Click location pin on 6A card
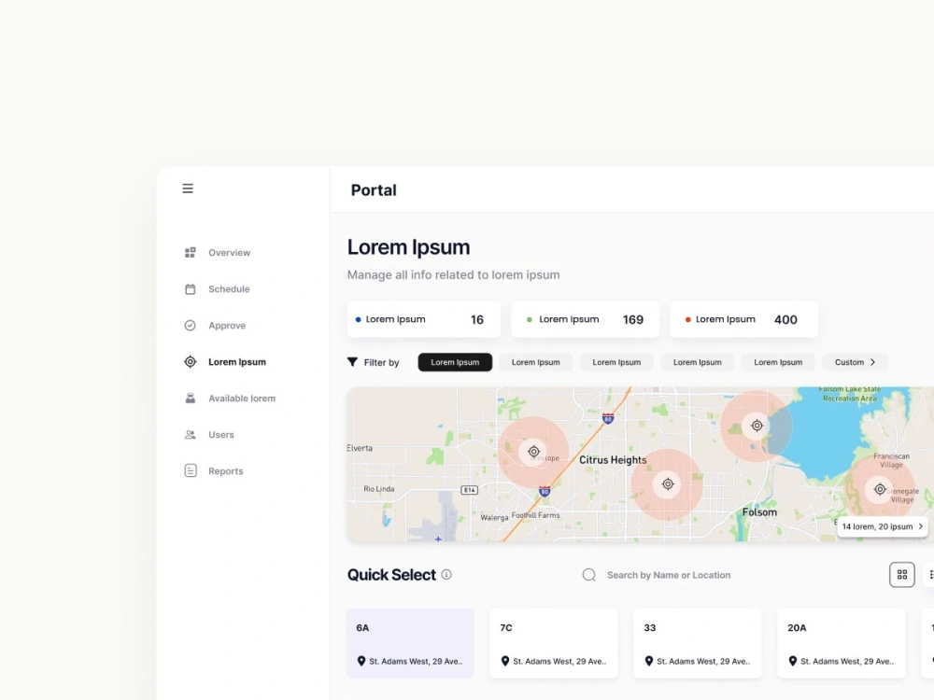 click(x=361, y=661)
